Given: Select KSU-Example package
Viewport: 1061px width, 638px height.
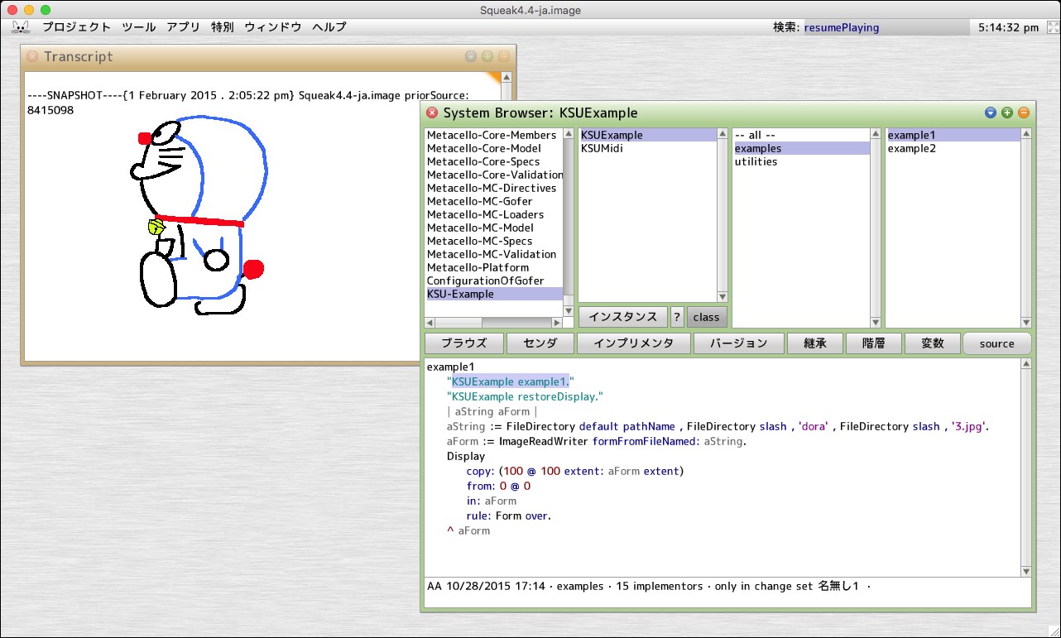Looking at the screenshot, I should click(493, 294).
